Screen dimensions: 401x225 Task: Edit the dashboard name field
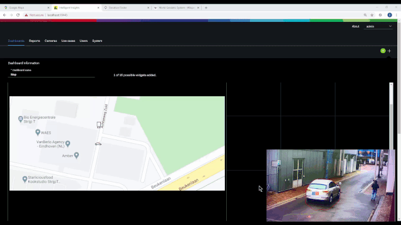[x=51, y=74]
